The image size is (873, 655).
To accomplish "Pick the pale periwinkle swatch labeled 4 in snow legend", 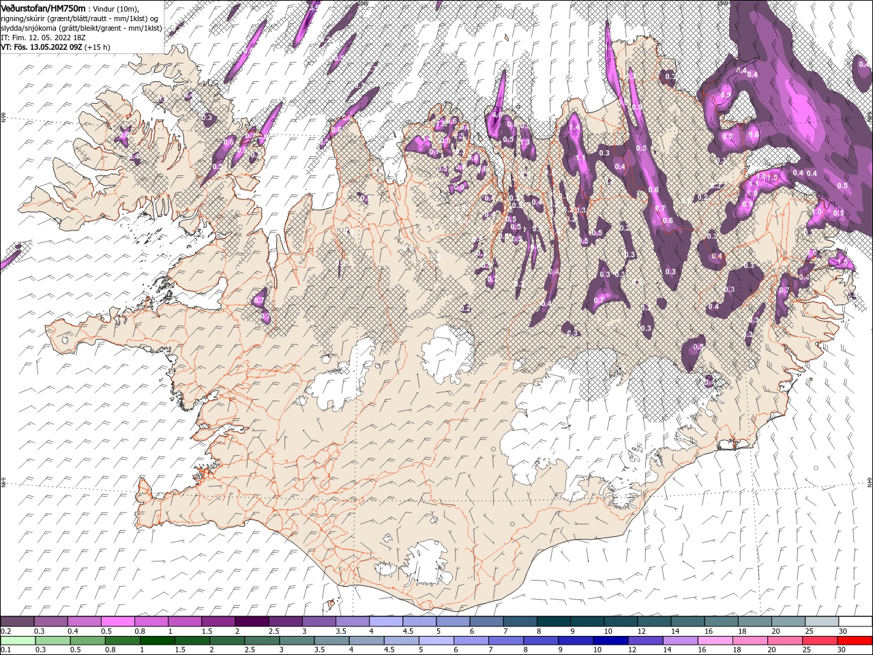I will pyautogui.click(x=386, y=622).
